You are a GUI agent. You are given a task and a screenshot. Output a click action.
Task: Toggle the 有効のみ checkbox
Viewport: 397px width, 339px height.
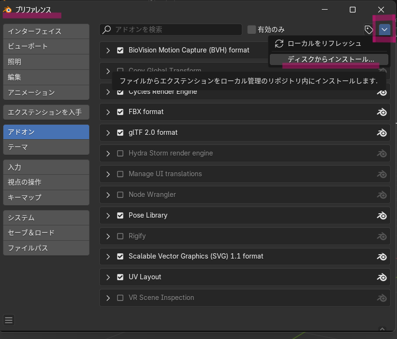(251, 30)
